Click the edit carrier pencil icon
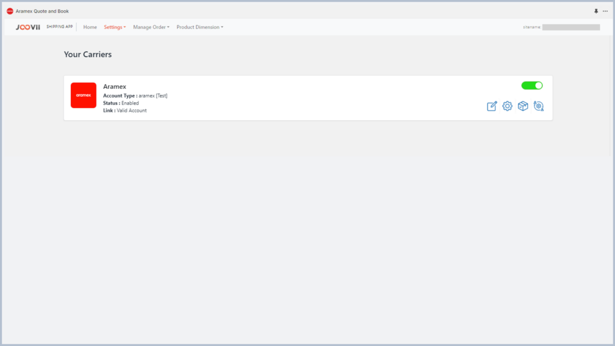 point(492,106)
